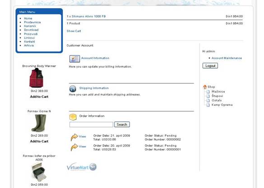The image size is (264, 188).
Task: Open the Kamp Oprema category
Action: click(x=222, y=105)
